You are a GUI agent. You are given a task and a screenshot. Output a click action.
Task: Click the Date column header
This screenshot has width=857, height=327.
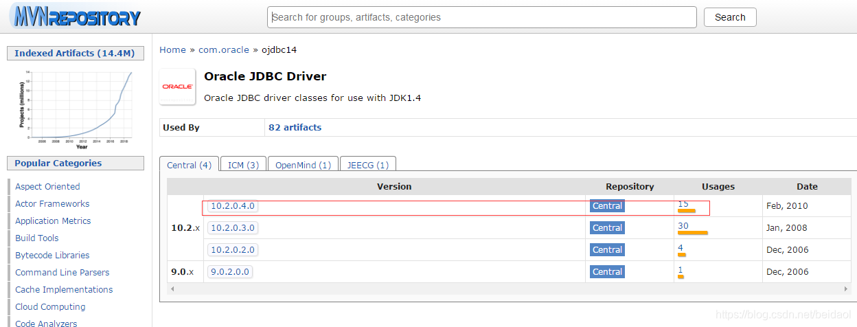[807, 186]
